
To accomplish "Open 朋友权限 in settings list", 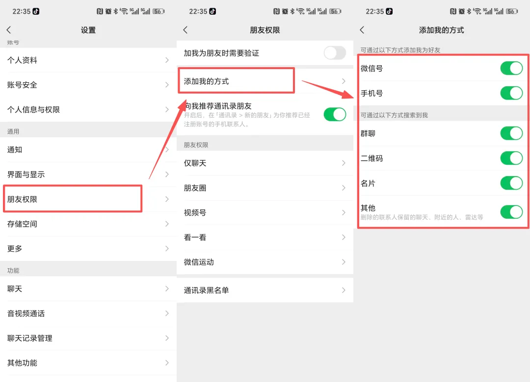I will click(x=88, y=199).
